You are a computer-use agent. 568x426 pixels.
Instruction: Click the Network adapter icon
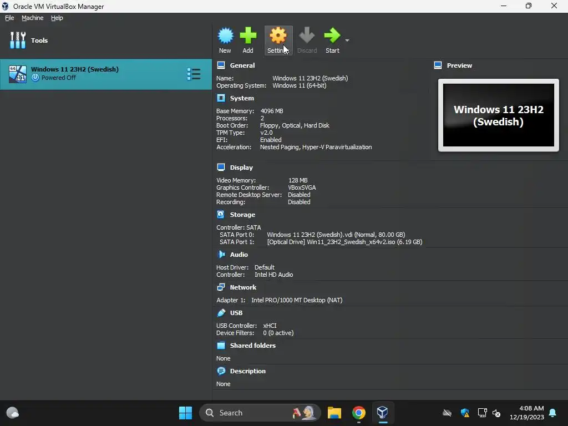[221, 287]
